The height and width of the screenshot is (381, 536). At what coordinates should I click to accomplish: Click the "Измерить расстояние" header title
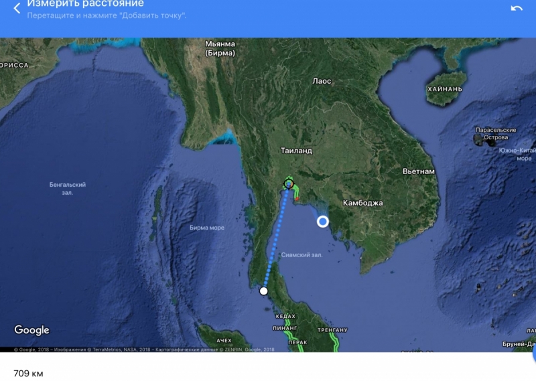(x=85, y=4)
